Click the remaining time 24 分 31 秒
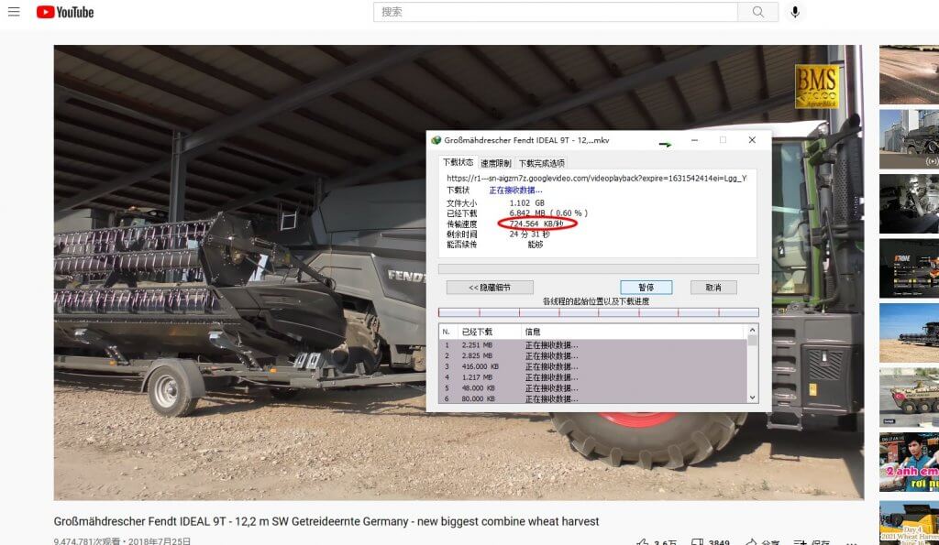939x545 pixels. pyautogui.click(x=529, y=234)
